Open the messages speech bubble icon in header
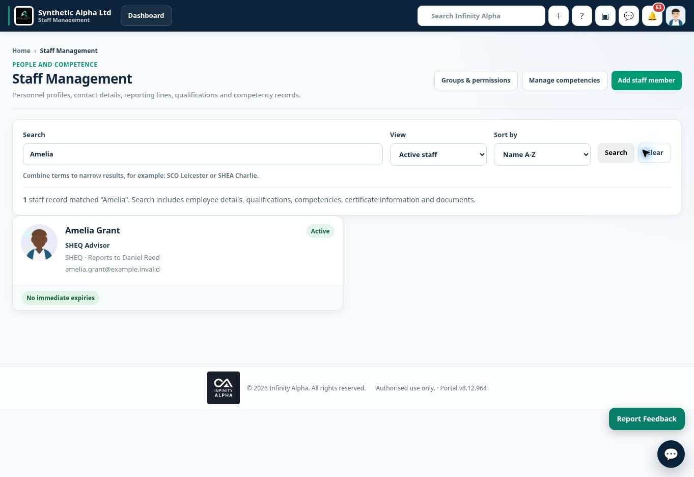Screen dimensions: 694x477 tap(629, 16)
